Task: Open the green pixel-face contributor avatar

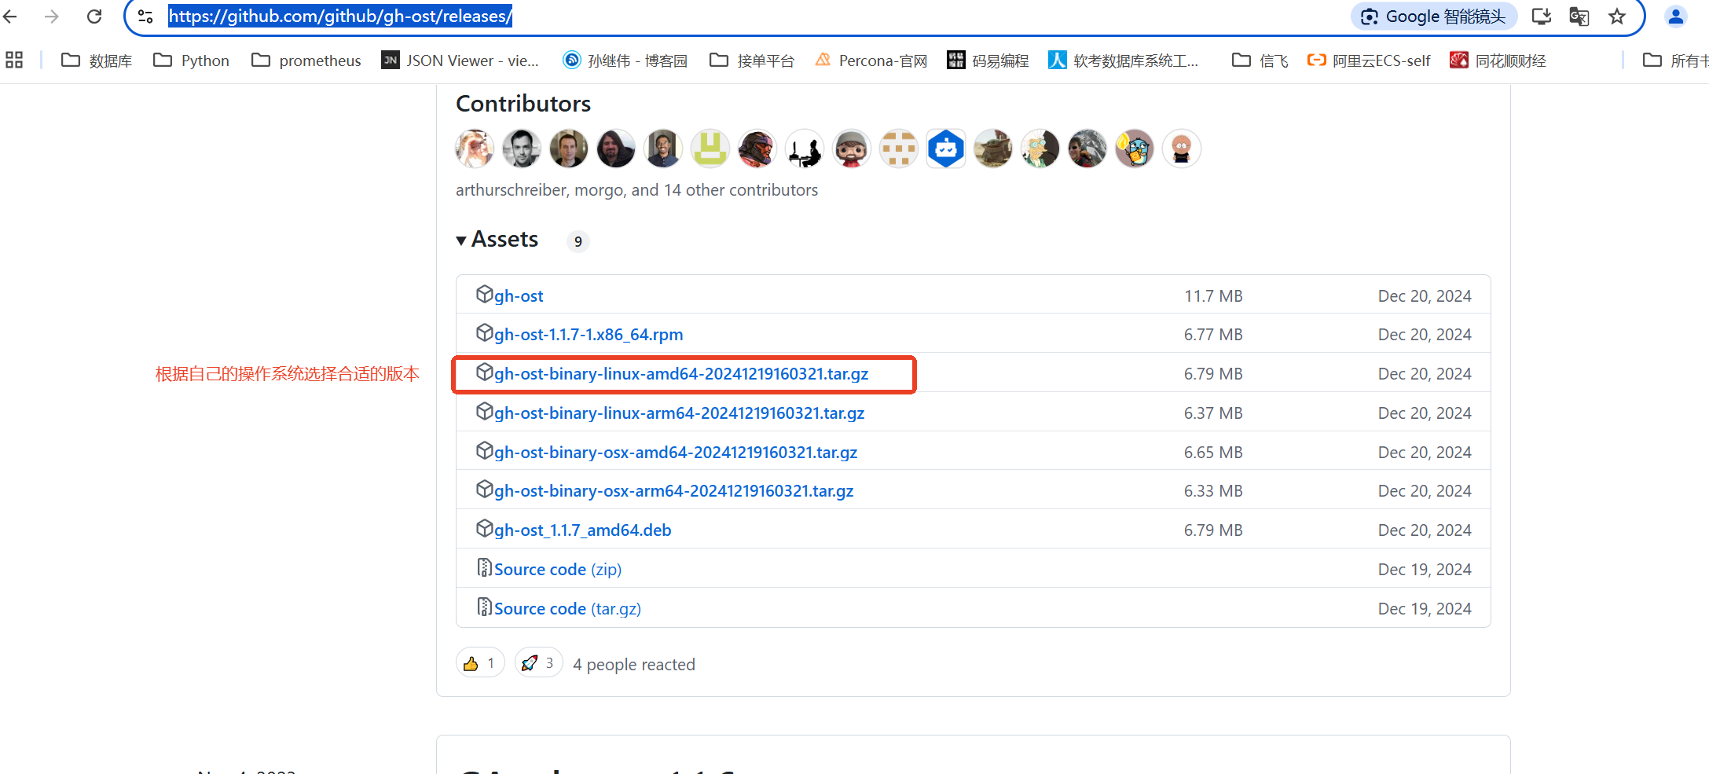Action: coord(710,149)
